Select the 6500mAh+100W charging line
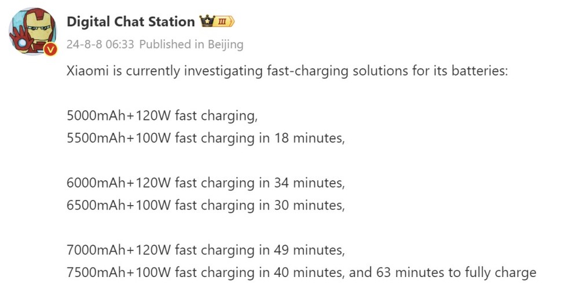Screen dimensions: 579x288 pyautogui.click(x=206, y=206)
